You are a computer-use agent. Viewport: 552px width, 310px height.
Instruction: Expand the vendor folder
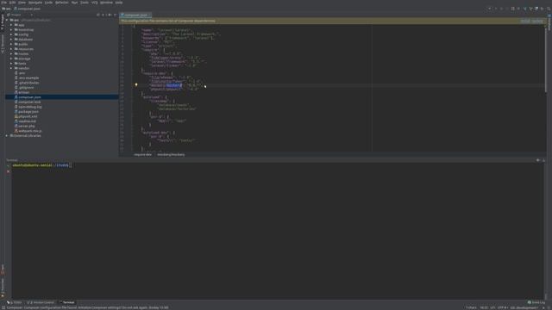tap(11, 68)
